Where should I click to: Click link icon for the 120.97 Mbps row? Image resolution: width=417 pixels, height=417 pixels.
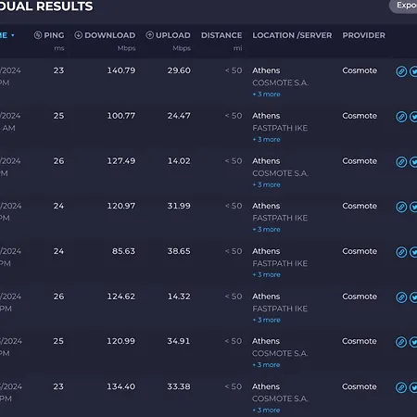(401, 207)
